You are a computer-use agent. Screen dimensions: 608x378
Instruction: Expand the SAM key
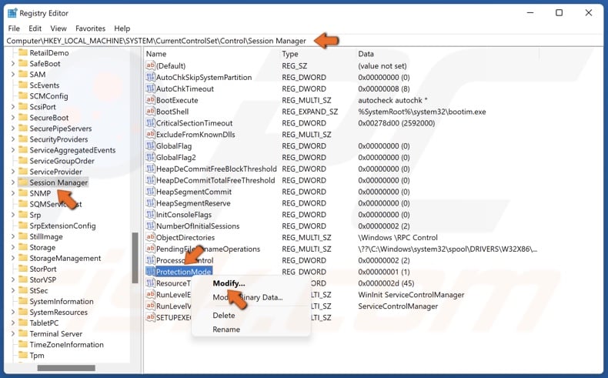coord(13,75)
